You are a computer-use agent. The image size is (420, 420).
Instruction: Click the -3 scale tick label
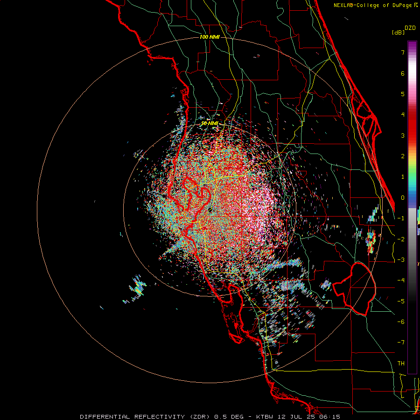pos(401,260)
